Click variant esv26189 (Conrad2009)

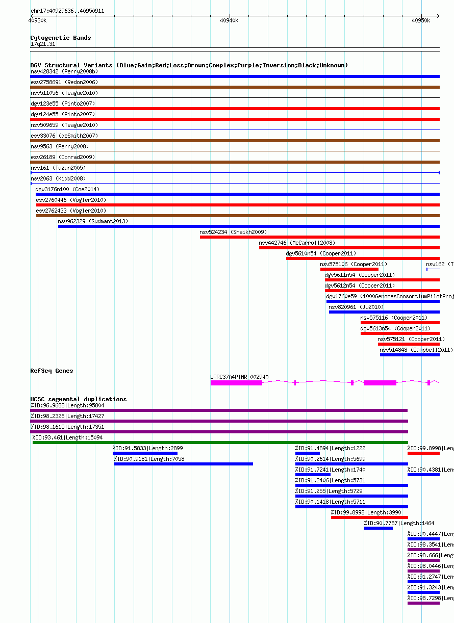[x=235, y=162]
